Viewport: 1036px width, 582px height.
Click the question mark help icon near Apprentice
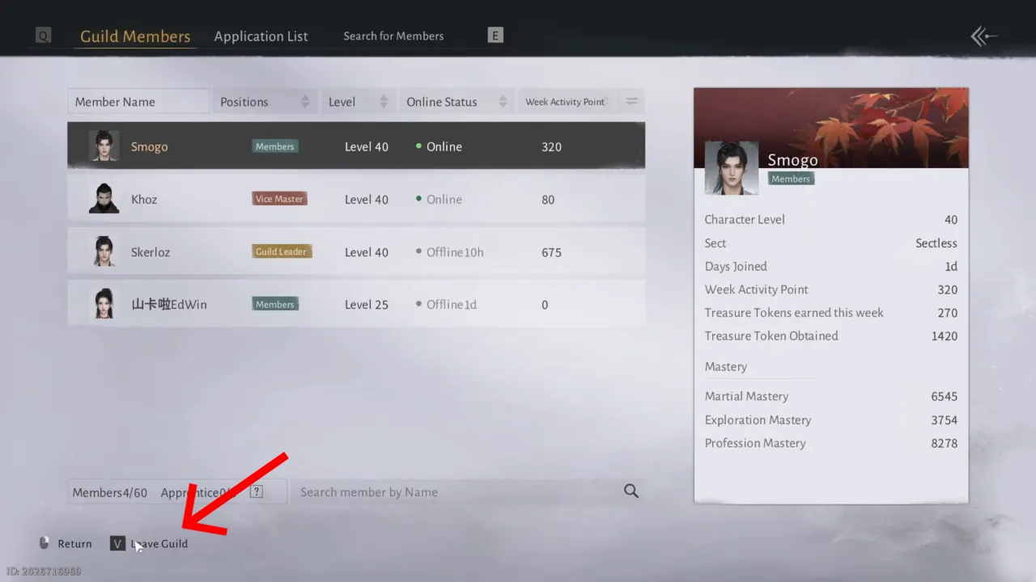pyautogui.click(x=257, y=491)
